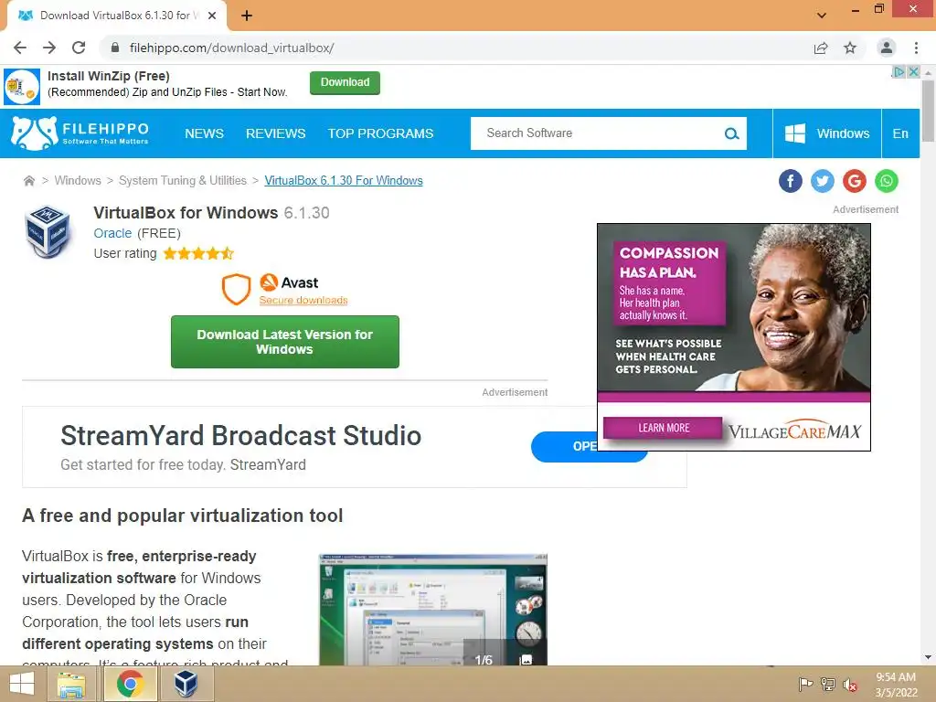Click System Tuning & Utilities breadcrumb
The image size is (936, 702).
tap(183, 181)
